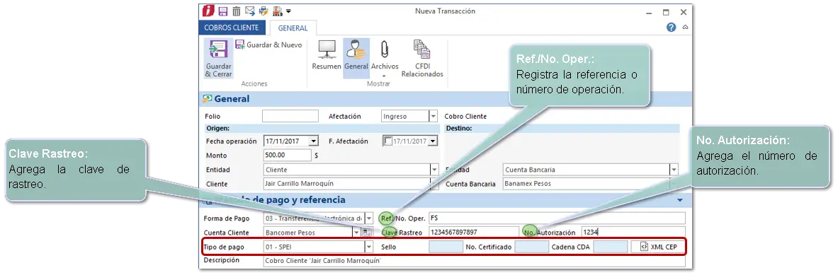This screenshot has height=275, width=838.
Task: Open the help question mark icon
Action: [x=672, y=28]
